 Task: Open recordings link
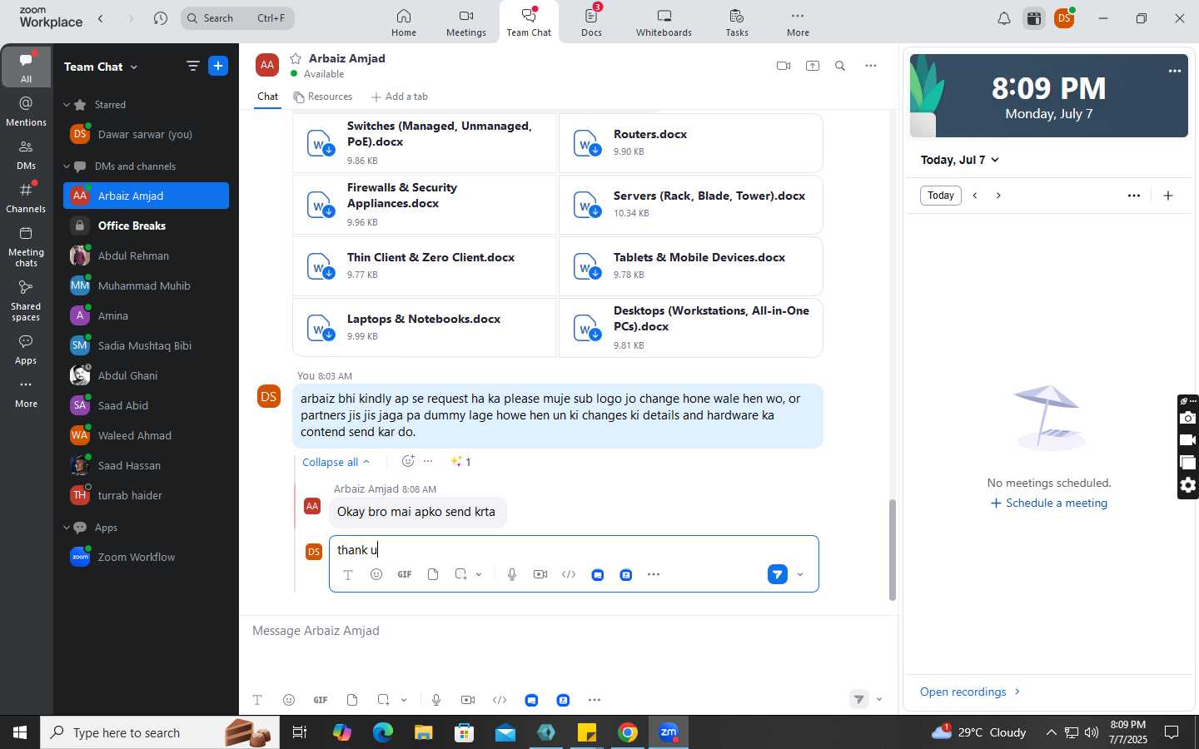970,692
